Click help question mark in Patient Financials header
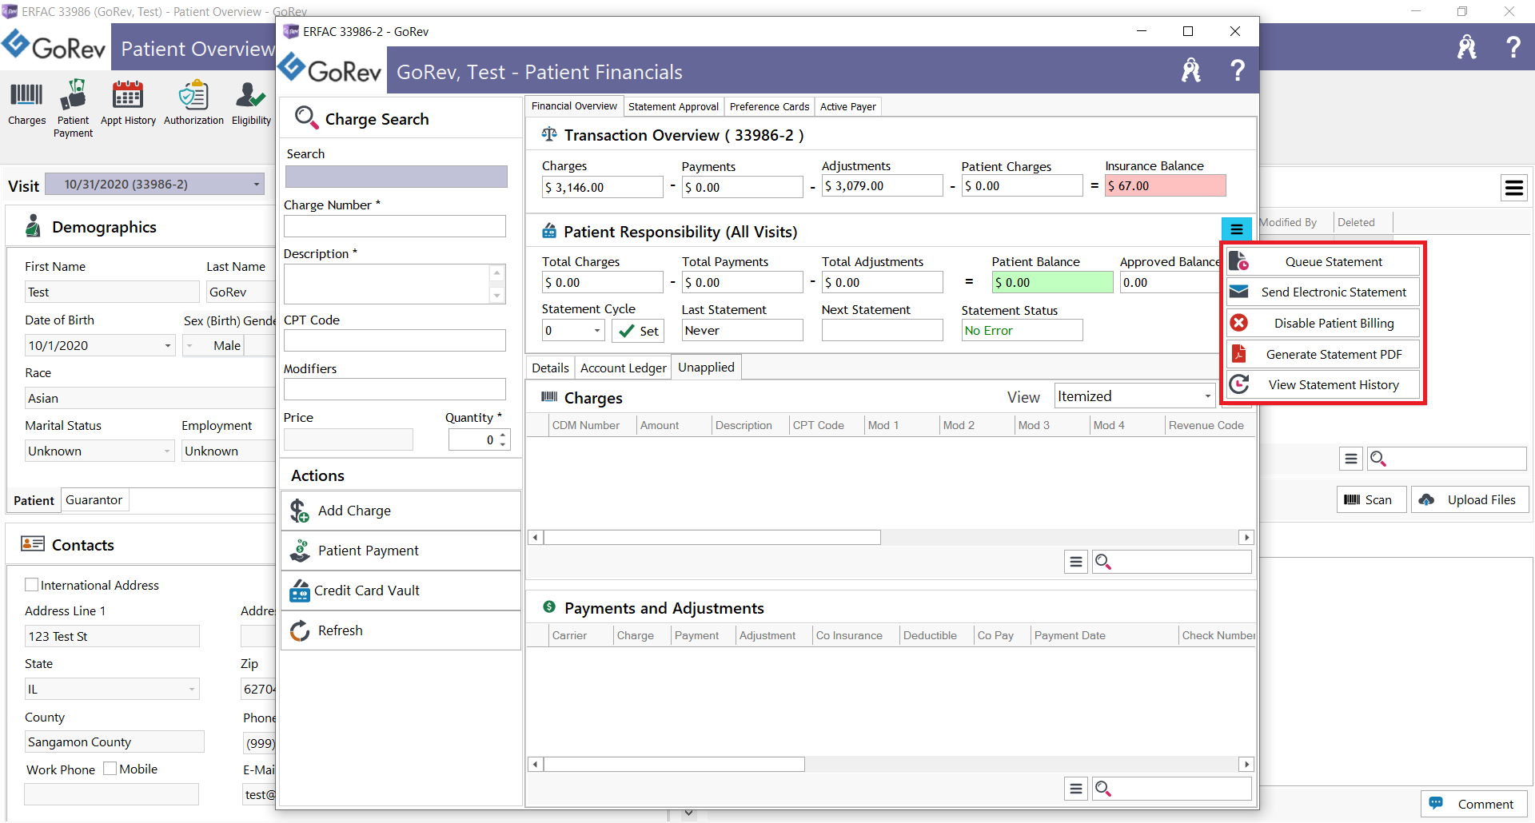This screenshot has height=823, width=1535. coord(1237,71)
